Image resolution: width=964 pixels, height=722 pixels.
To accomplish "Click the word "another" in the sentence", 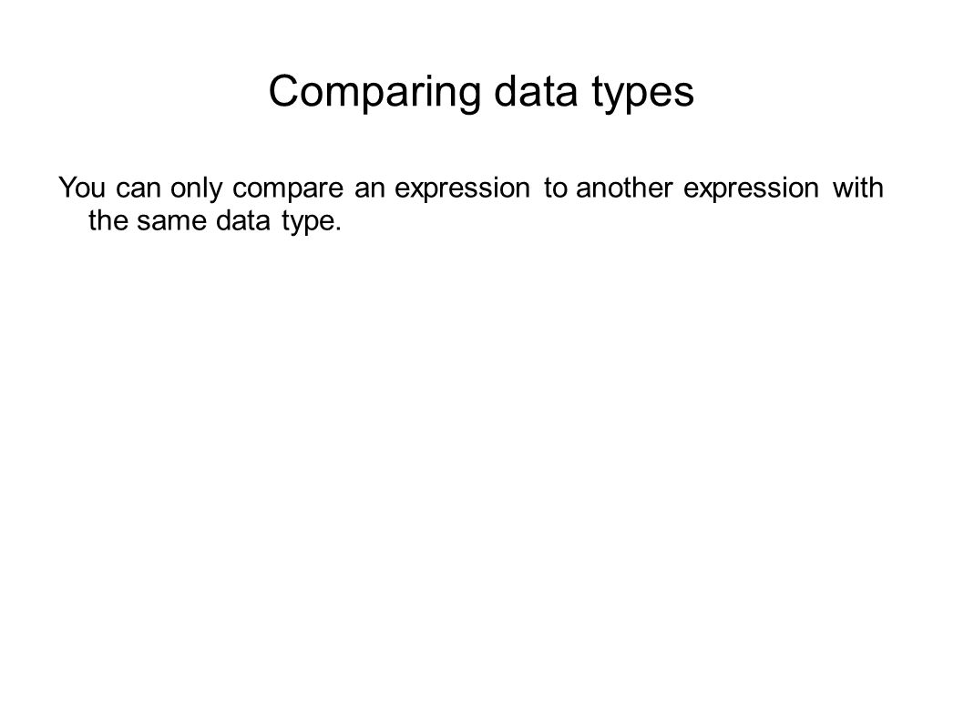I will (624, 188).
